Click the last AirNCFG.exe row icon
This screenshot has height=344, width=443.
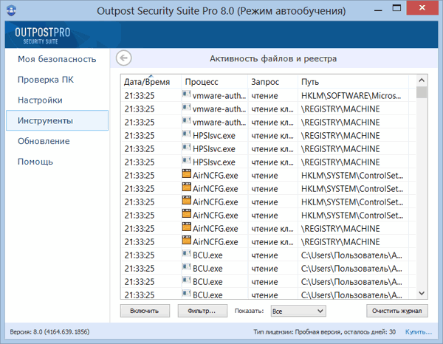[x=186, y=241]
